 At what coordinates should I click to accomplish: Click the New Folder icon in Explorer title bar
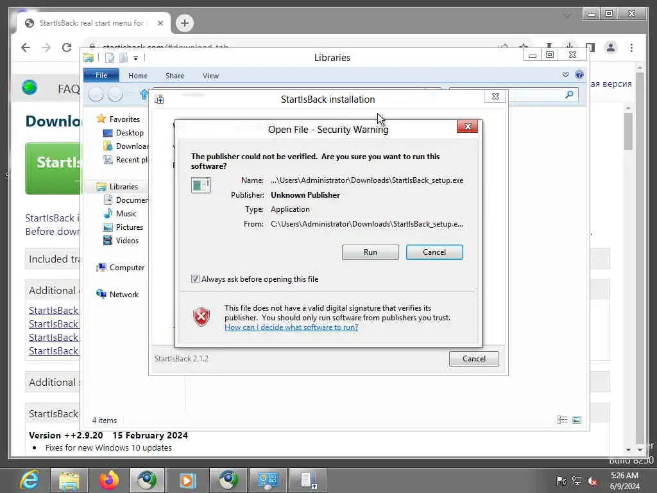[x=123, y=58]
